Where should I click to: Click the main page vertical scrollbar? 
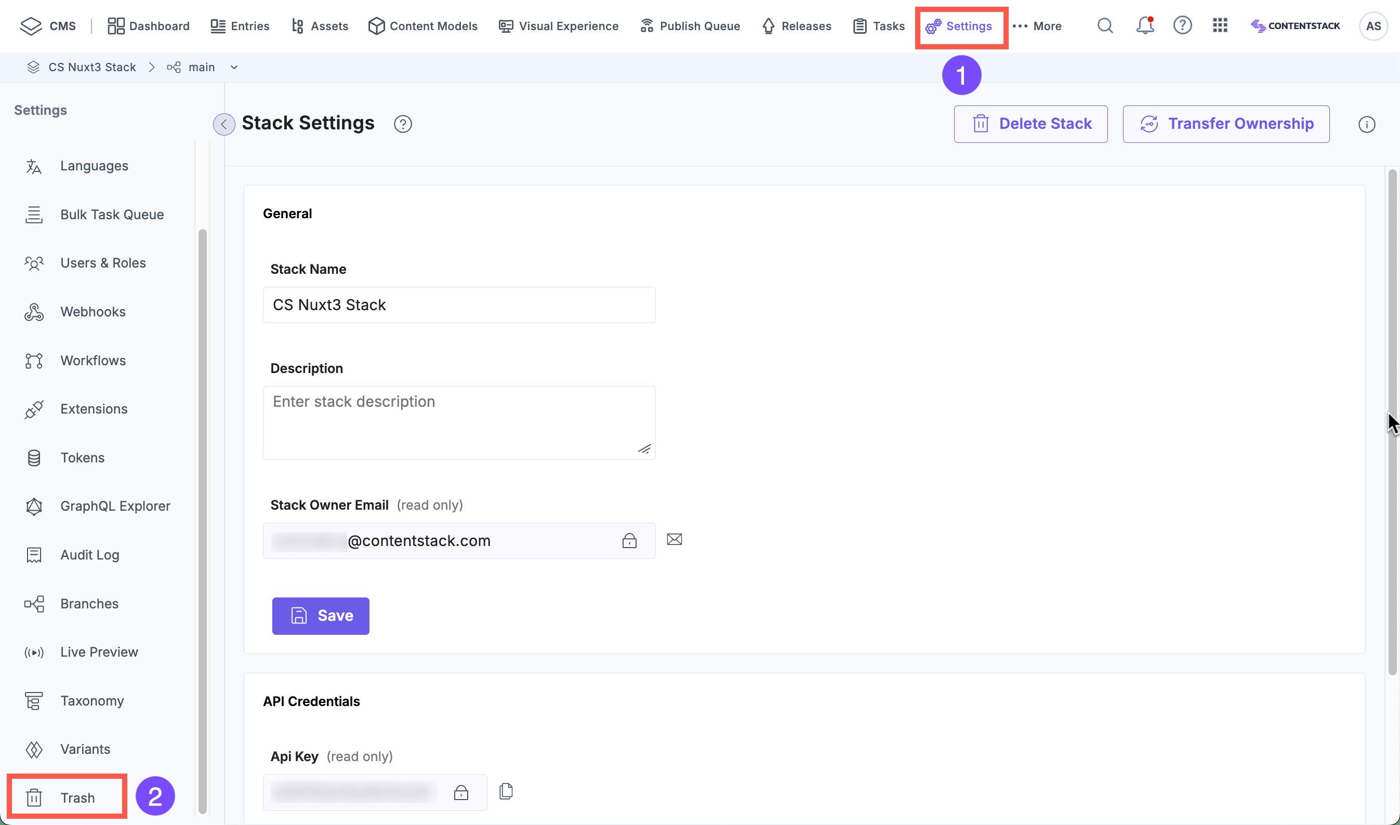click(x=1392, y=422)
